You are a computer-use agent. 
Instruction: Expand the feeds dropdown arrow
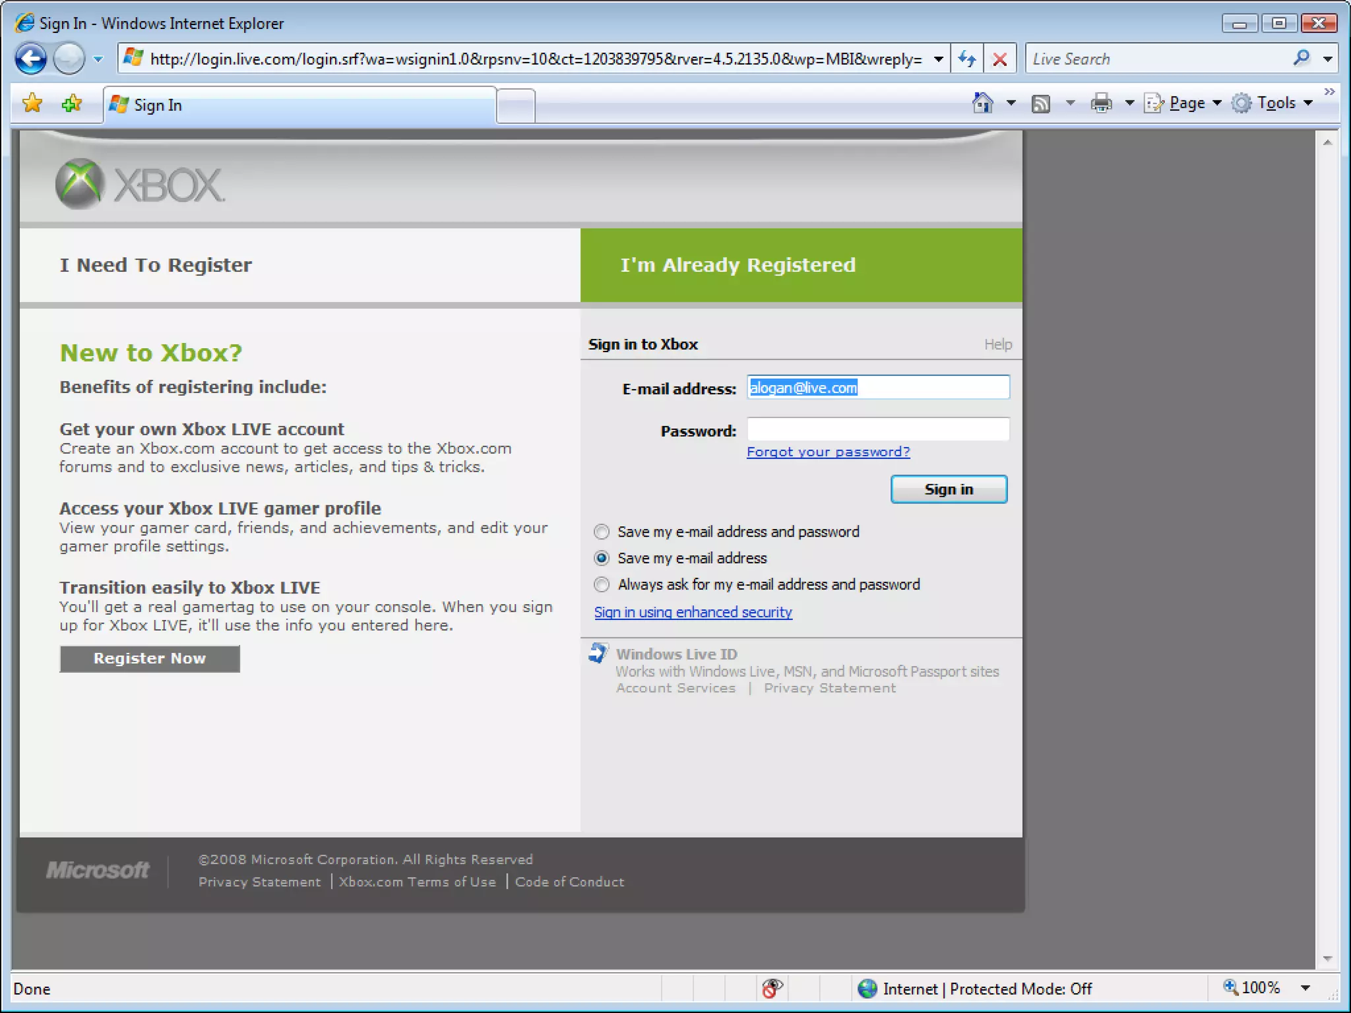(1070, 103)
